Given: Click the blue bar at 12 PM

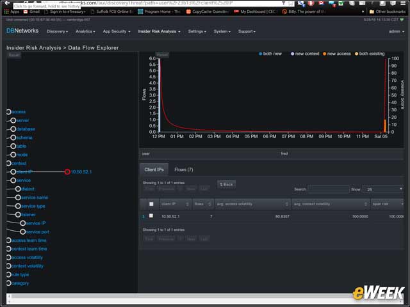Looking at the screenshot, I should (159, 95).
